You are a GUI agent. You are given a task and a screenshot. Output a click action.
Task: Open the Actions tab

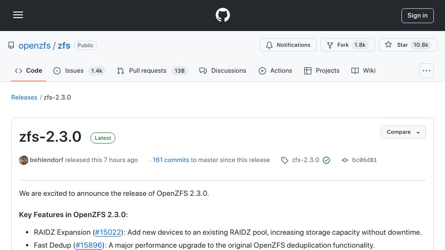tap(275, 70)
